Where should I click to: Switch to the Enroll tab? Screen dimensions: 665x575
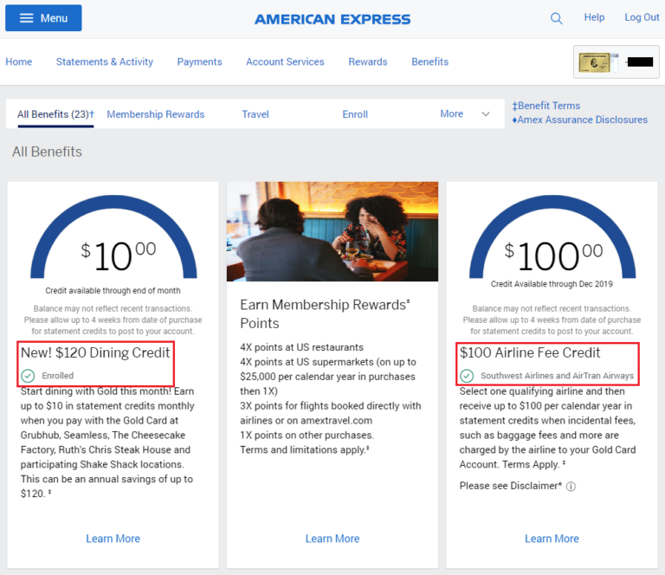pyautogui.click(x=355, y=114)
